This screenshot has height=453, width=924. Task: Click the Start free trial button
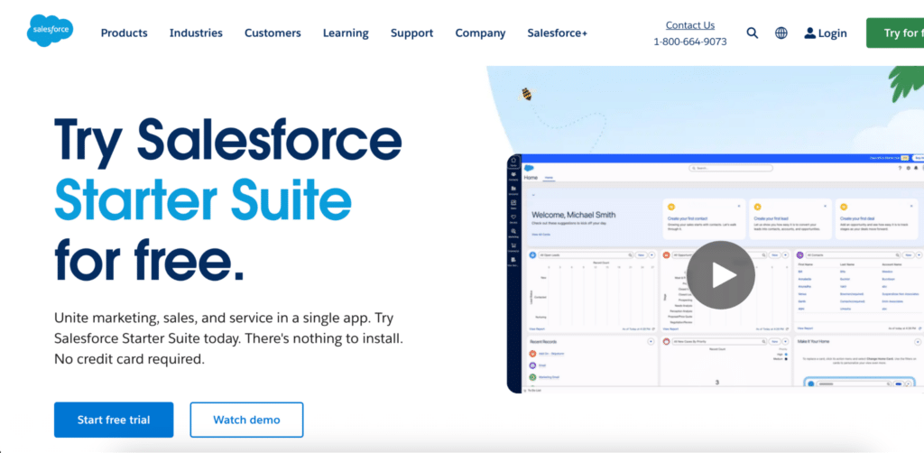coord(114,420)
